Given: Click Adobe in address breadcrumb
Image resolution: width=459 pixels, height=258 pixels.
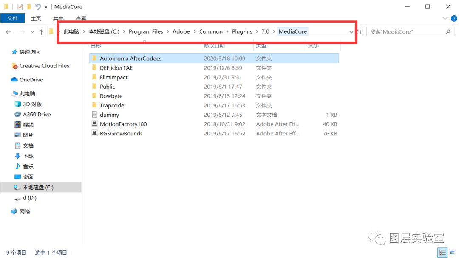Looking at the screenshot, I should point(181,31).
